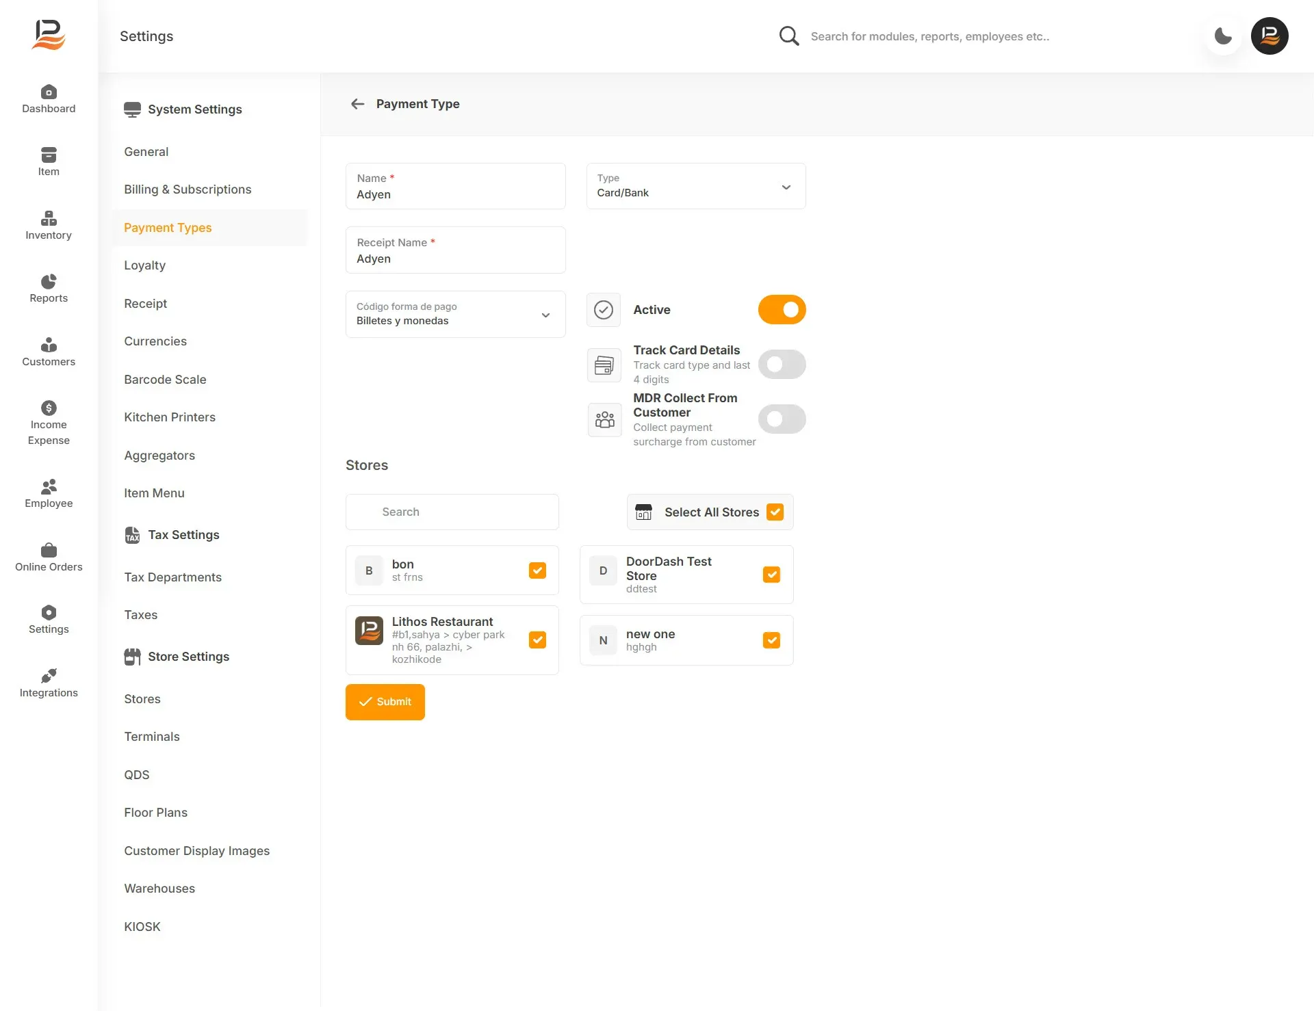This screenshot has width=1314, height=1011.
Task: Go back using the arrow icon
Action: [x=357, y=104]
